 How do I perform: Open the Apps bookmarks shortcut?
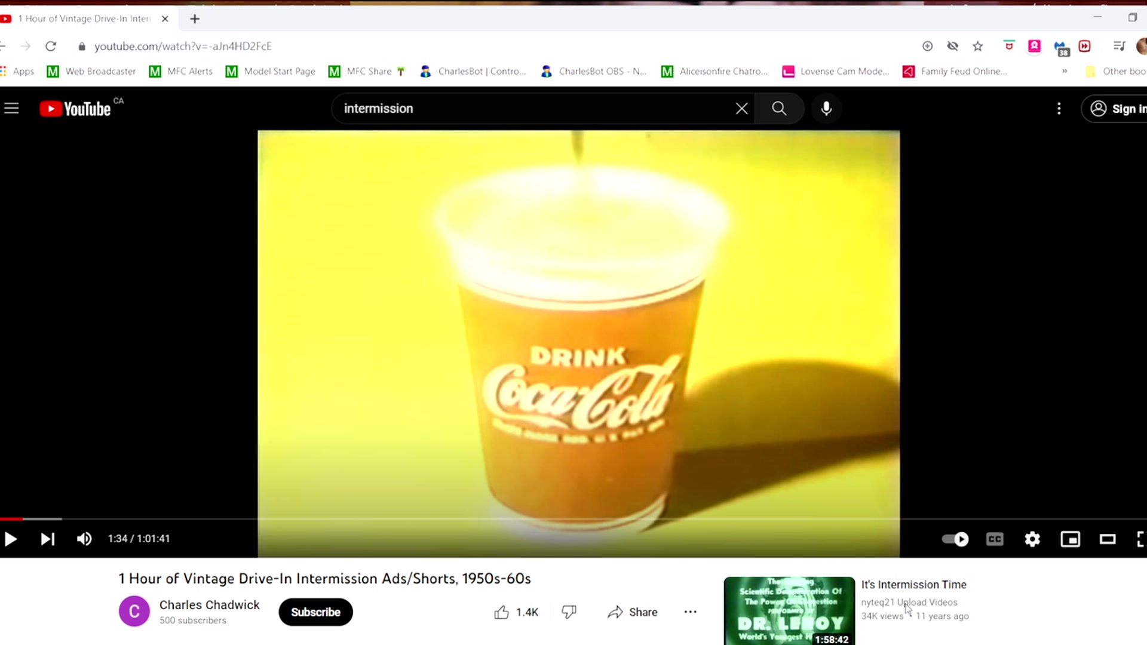(17, 71)
